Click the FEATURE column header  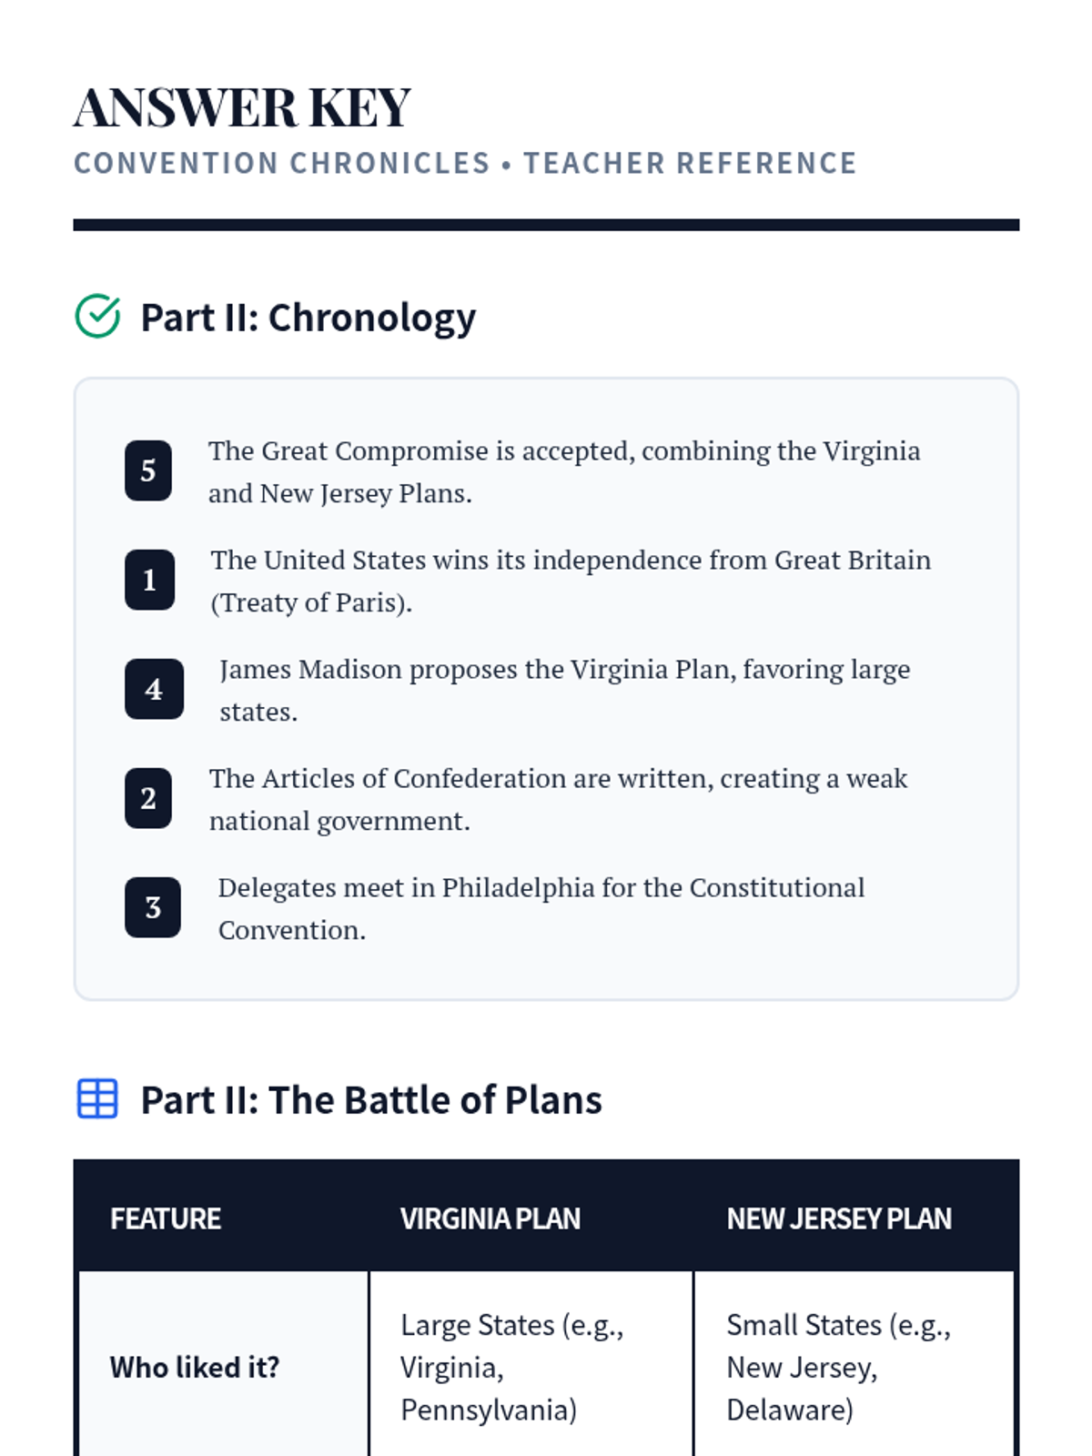pos(166,1218)
